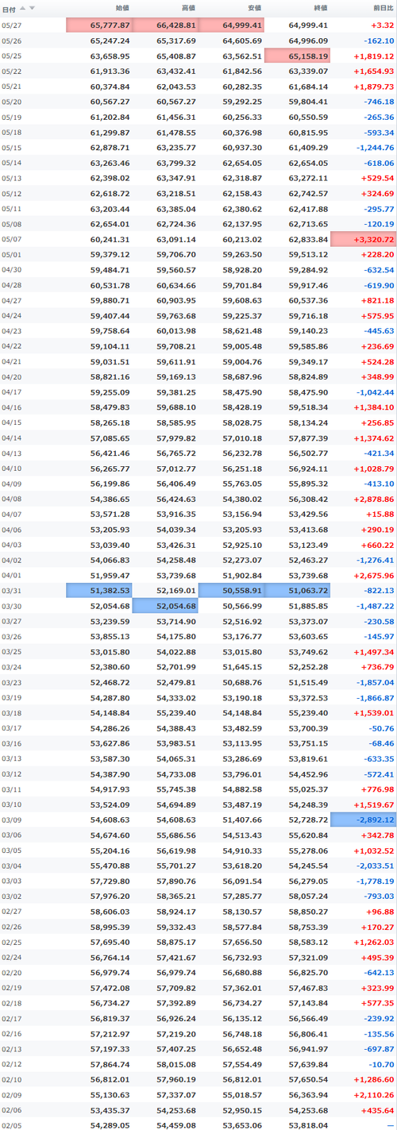
Task: Select highlighted opening price 51,382.53
Action: coord(99,592)
